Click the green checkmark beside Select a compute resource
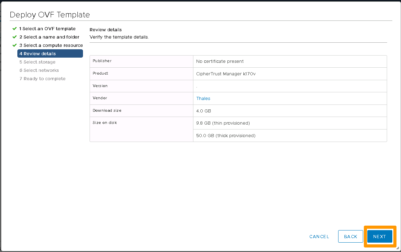This screenshot has height=252, width=401. [x=15, y=45]
